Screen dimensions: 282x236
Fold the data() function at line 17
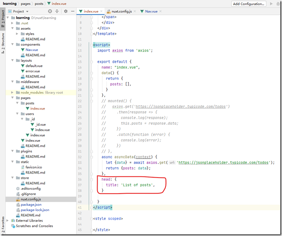[x=91, y=73]
